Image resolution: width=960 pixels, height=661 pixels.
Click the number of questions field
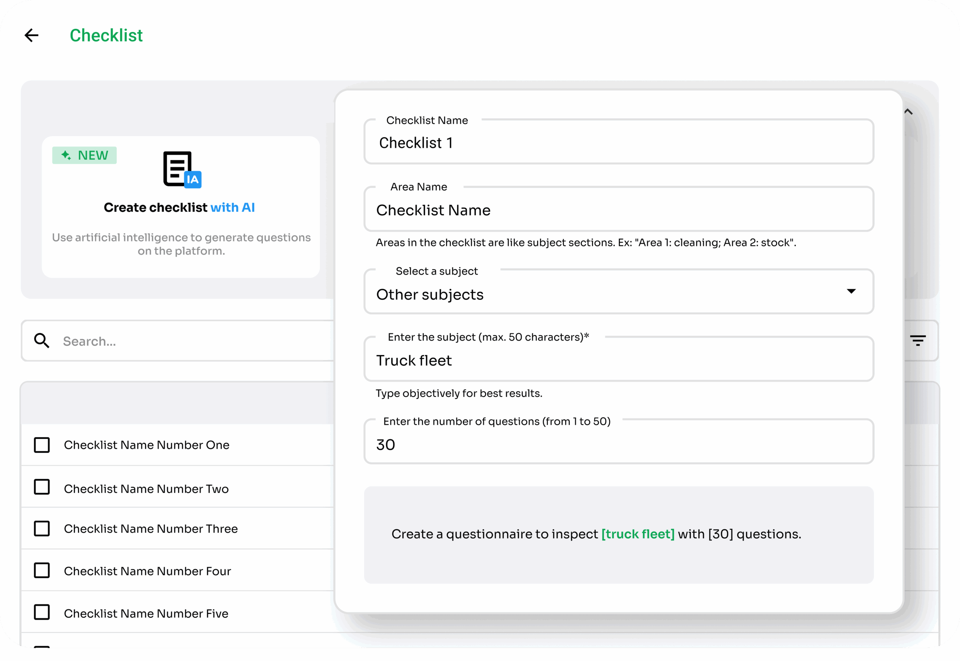click(x=618, y=445)
